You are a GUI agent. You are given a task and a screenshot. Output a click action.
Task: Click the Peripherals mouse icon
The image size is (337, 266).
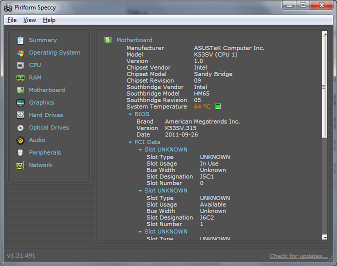point(20,153)
